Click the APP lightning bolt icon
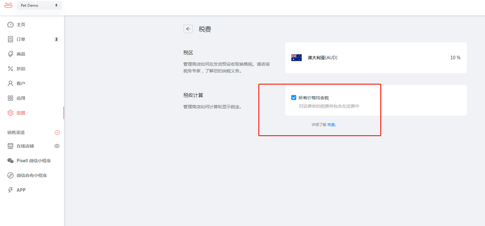 click(x=11, y=190)
